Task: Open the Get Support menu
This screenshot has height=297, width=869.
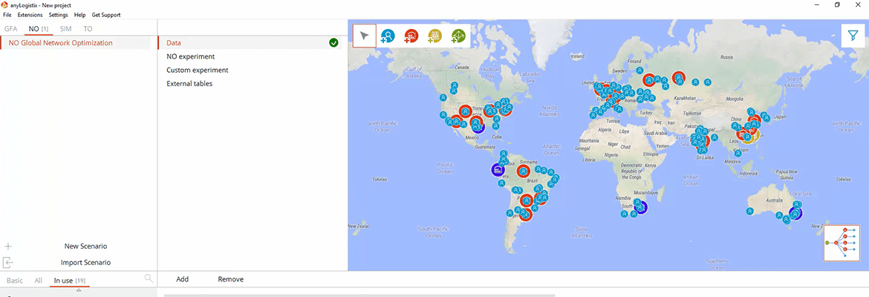Action: tap(105, 15)
